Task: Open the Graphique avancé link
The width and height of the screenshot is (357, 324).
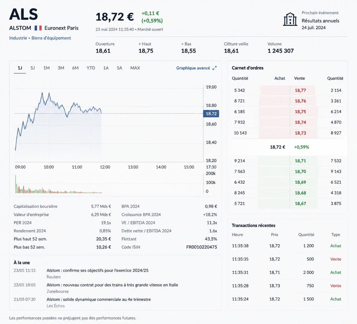Action: pyautogui.click(x=193, y=68)
